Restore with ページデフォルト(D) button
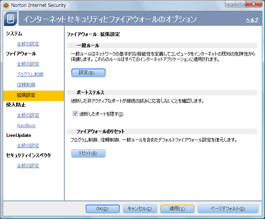 [228, 209]
